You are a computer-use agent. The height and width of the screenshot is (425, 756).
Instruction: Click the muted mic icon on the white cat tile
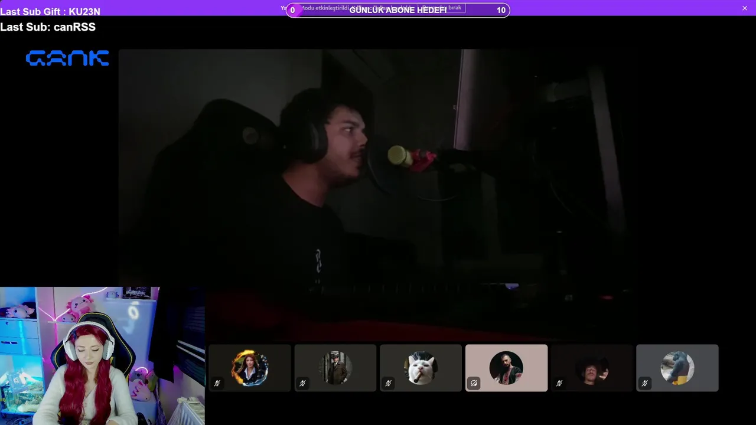click(388, 383)
